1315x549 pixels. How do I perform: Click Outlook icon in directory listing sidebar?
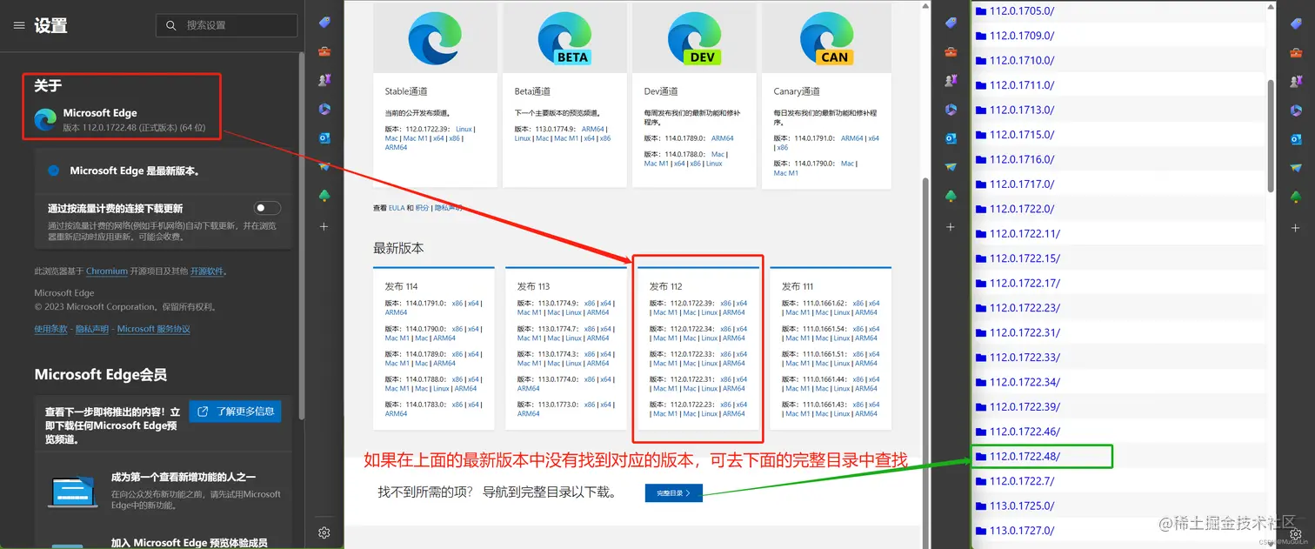pos(1296,137)
